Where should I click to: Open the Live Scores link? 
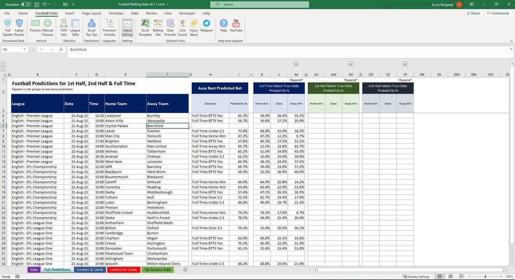click(x=182, y=28)
